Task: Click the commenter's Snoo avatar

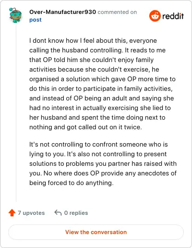Action: pos(15,15)
